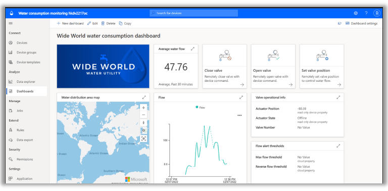388x191 pixels.
Task: Click the map compass rotation control
Action: 143,122
